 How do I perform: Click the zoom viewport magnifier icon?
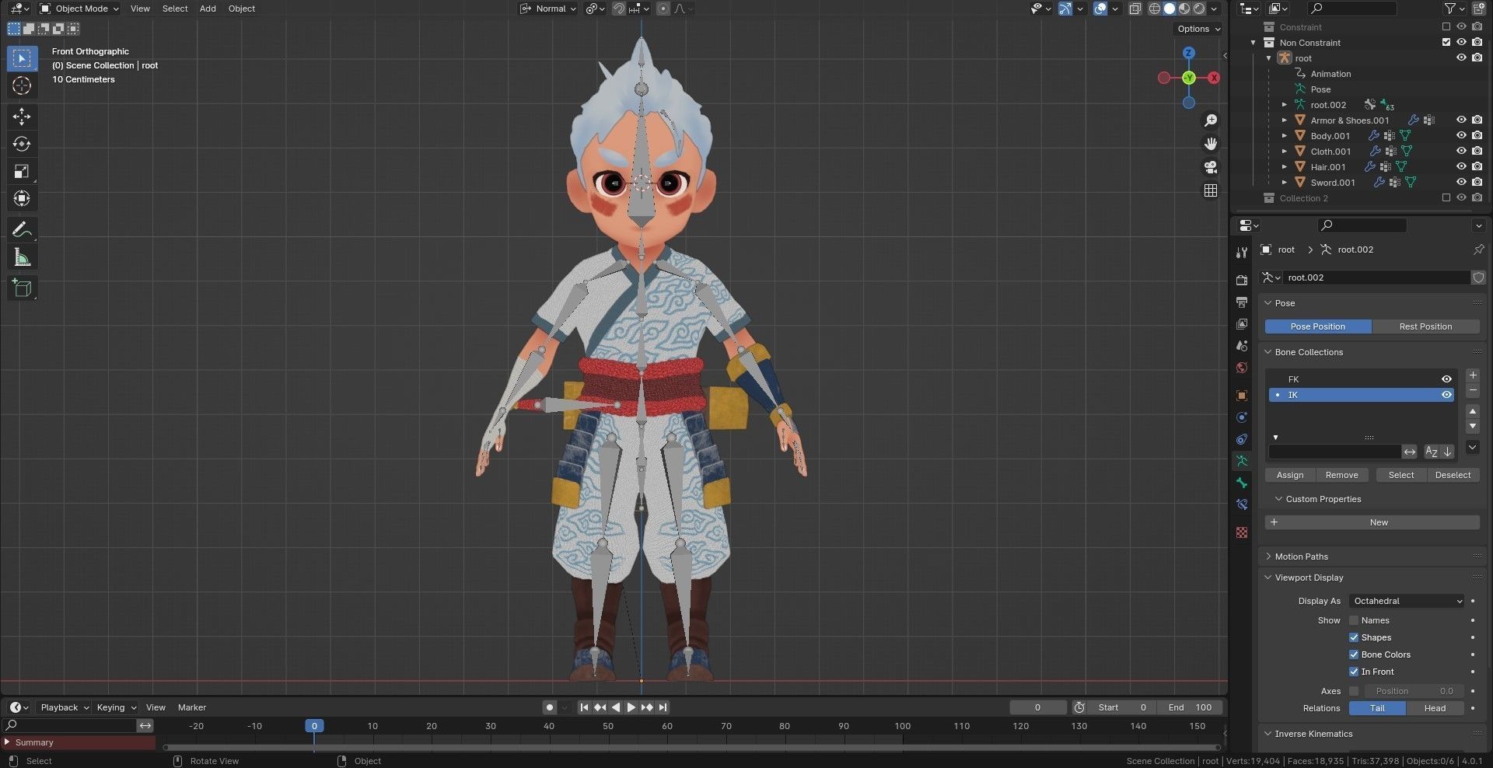[1211, 120]
